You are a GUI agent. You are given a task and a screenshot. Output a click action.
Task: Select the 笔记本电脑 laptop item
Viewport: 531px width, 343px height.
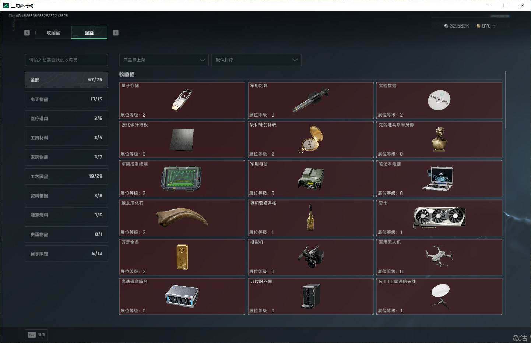coord(439,178)
